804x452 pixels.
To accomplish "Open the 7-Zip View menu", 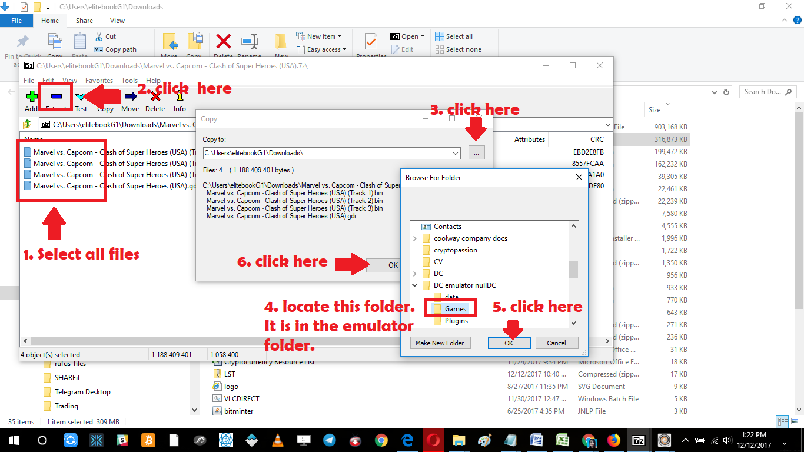I will pos(69,81).
